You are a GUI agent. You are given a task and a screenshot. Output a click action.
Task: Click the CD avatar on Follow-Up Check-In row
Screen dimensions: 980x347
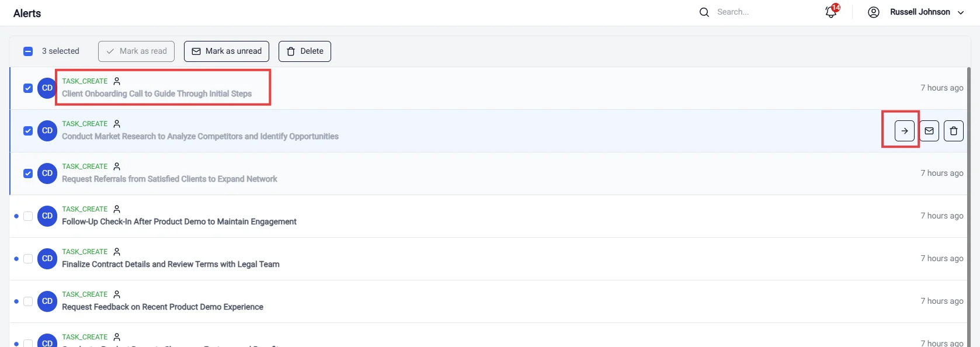(47, 216)
